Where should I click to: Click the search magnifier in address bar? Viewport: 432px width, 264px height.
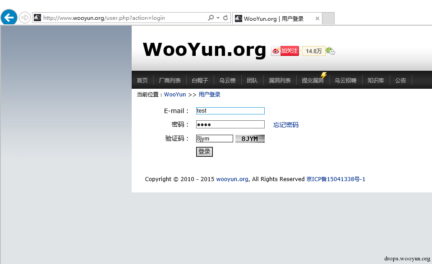[x=211, y=18]
